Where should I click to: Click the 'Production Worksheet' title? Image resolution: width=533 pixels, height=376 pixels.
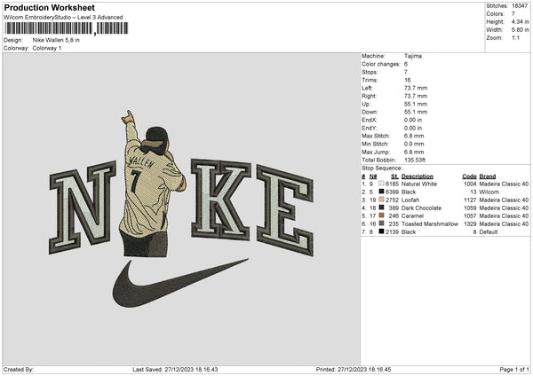pyautogui.click(x=49, y=7)
